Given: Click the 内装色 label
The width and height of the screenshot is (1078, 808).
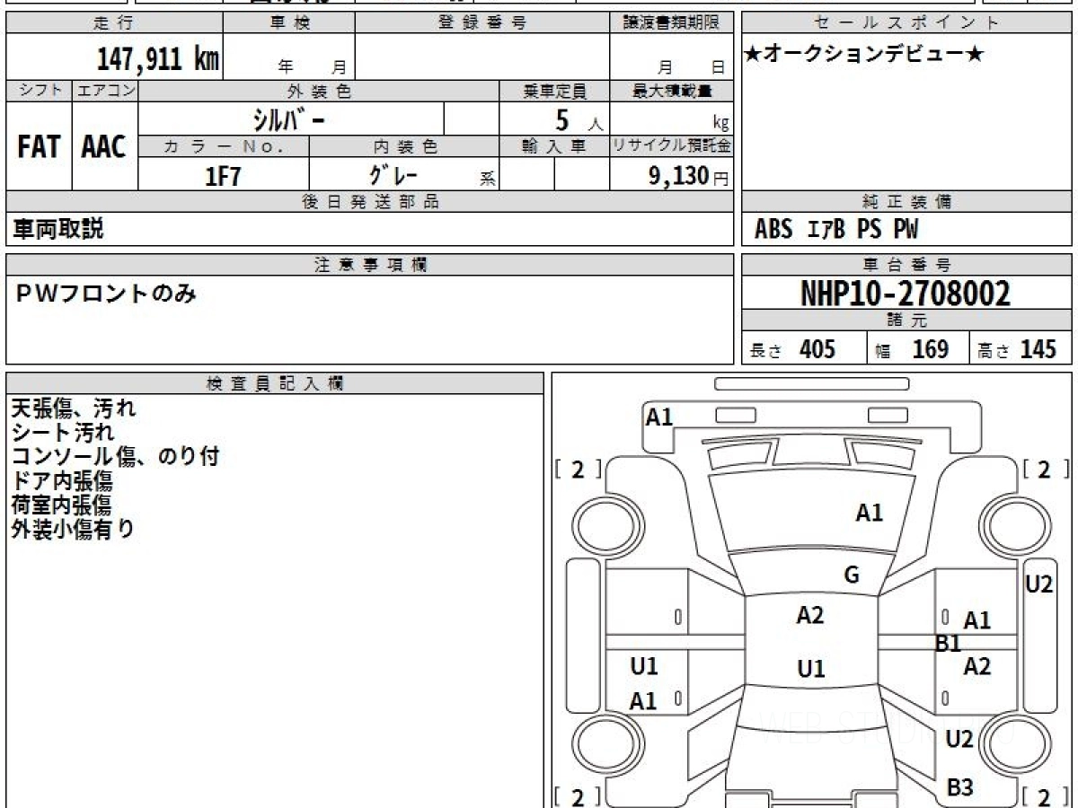Looking at the screenshot, I should (405, 146).
